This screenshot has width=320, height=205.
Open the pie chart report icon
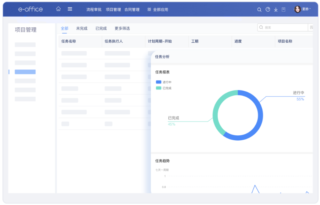tap(268, 10)
